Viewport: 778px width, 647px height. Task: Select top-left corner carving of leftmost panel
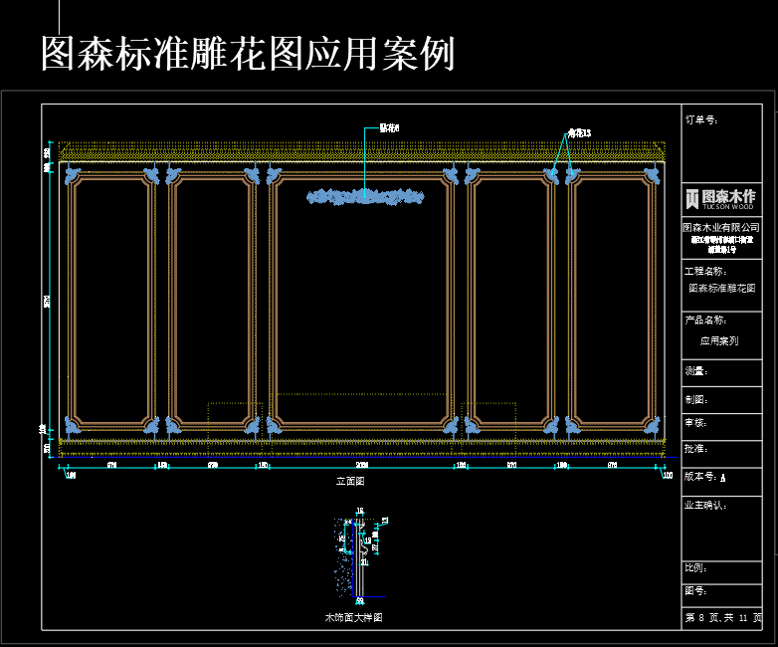point(73,177)
